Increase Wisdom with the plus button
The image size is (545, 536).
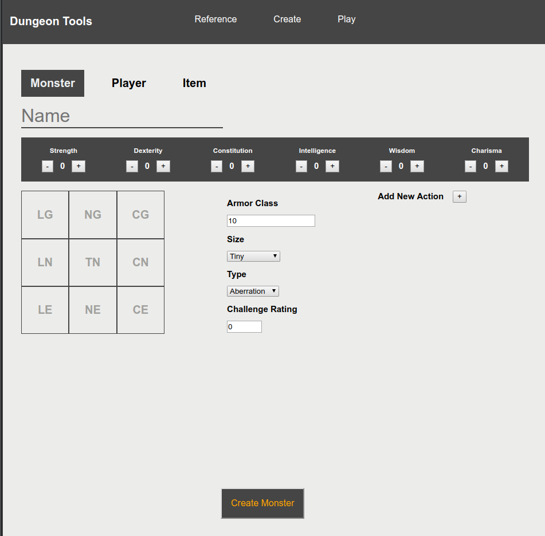coord(417,166)
